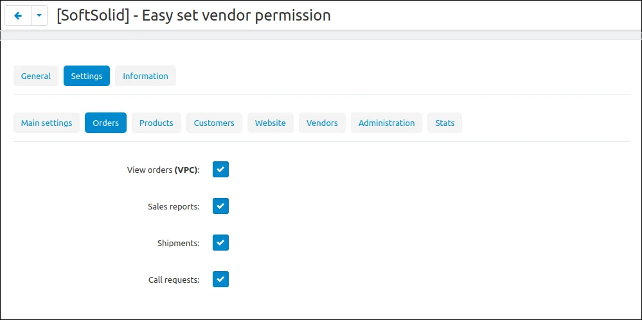Switch to the Stats sub-tab

(x=445, y=123)
